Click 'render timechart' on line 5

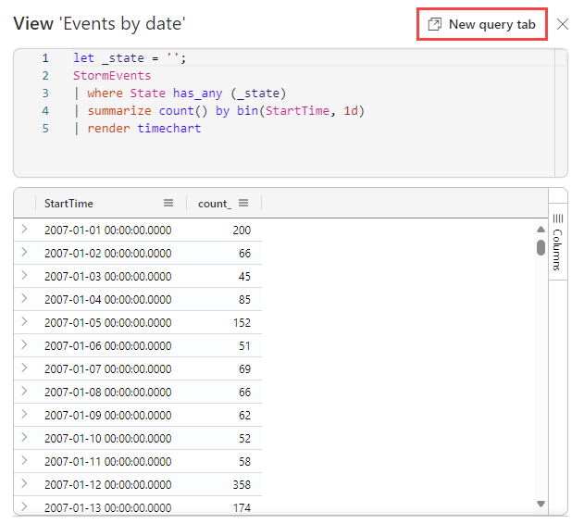pyautogui.click(x=144, y=128)
